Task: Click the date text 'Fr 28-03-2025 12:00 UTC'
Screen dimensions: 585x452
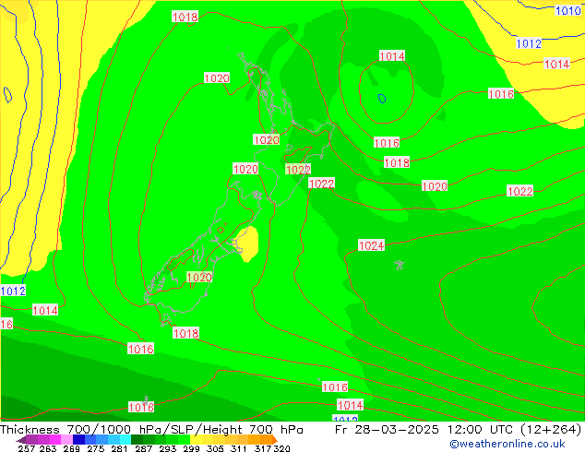Action: 425,429
